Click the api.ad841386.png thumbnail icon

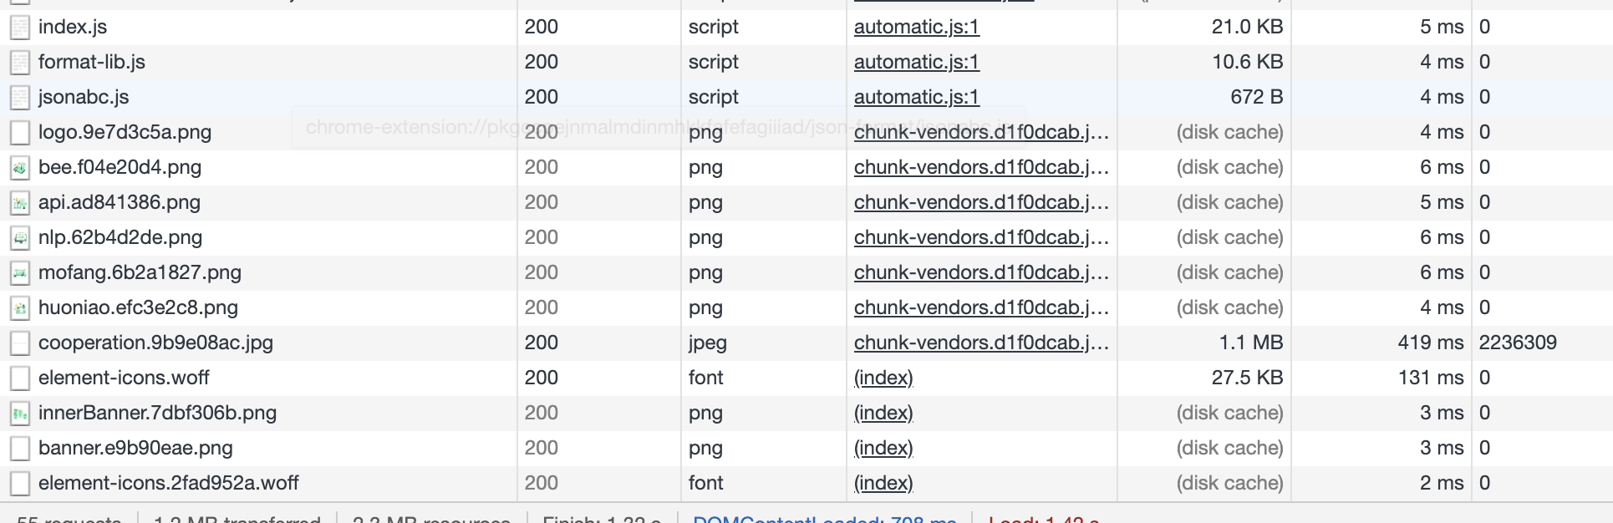[20, 203]
